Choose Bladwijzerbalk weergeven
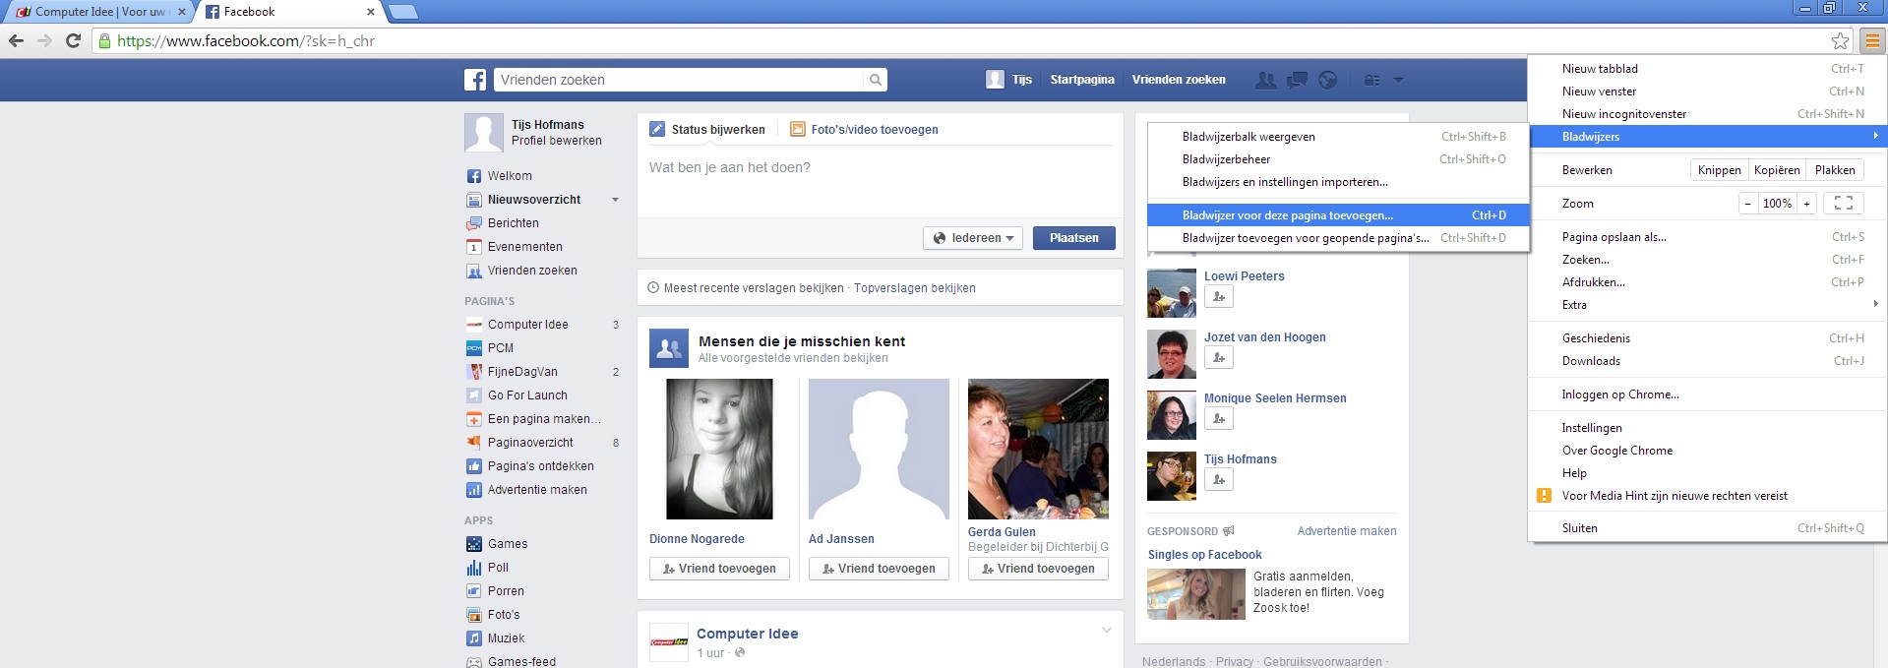The image size is (1888, 668). 1338,137
